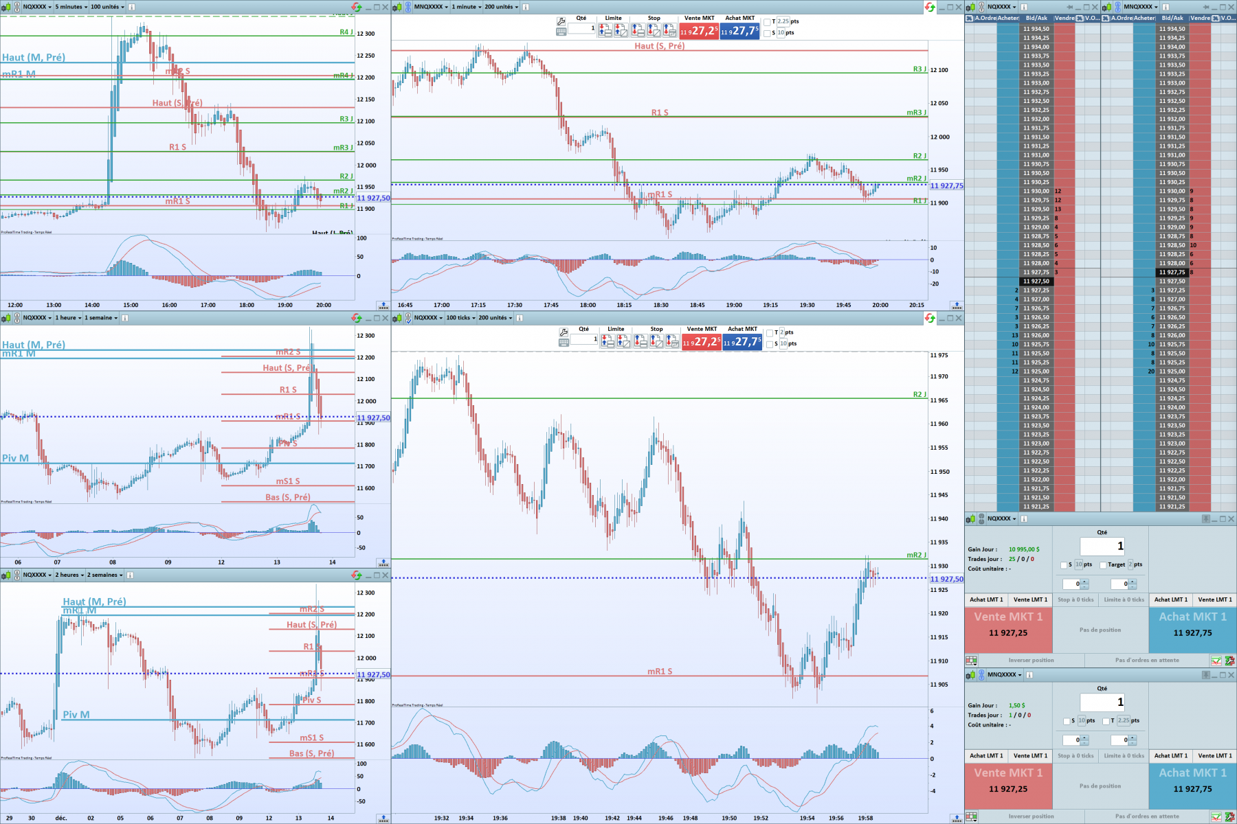
Task: Open wrench settings icon in NQXXXX order panel
Action: 1229,661
